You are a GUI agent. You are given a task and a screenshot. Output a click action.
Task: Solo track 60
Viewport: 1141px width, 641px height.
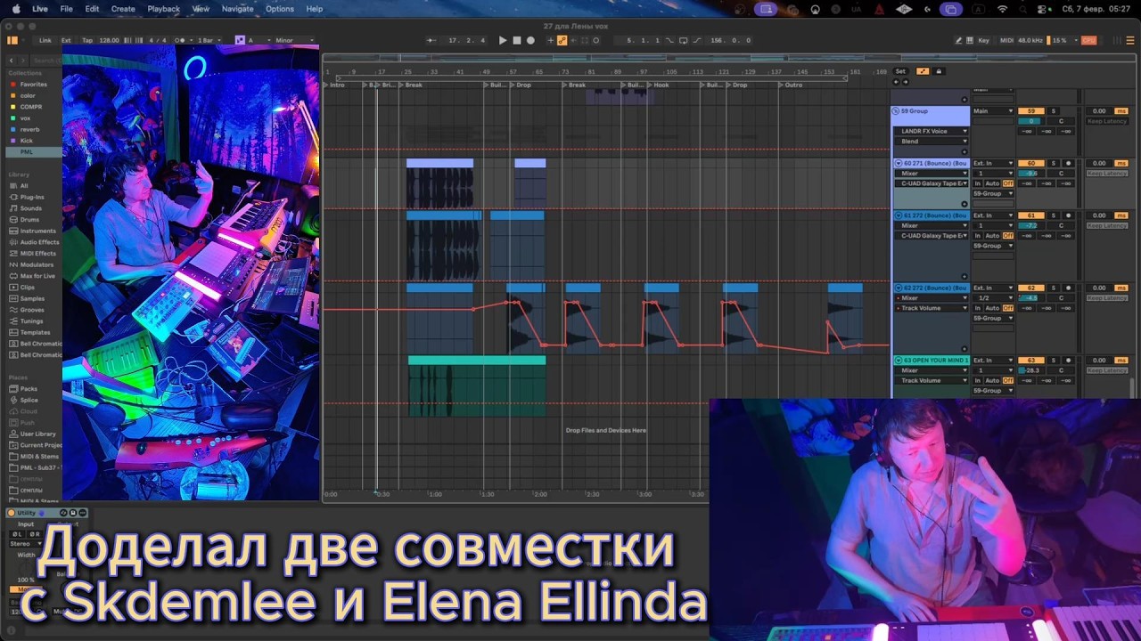1053,163
